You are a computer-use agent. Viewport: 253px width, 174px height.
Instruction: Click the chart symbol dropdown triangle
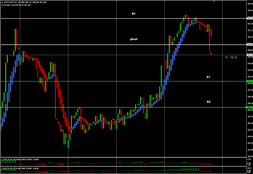tap(2, 2)
